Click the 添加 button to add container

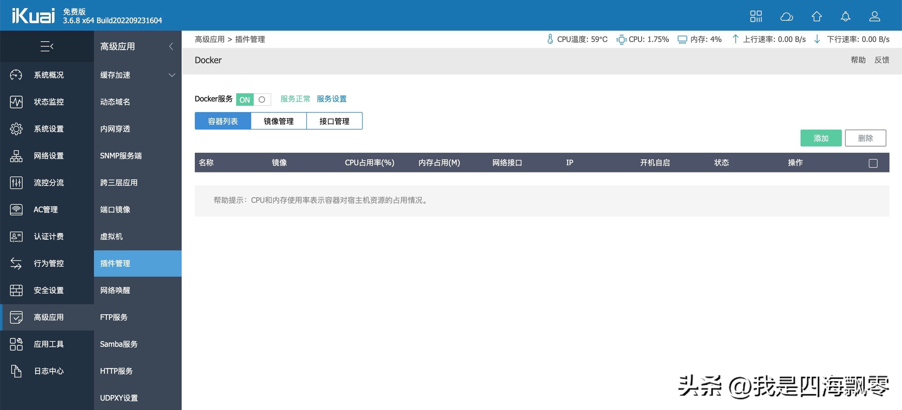821,138
